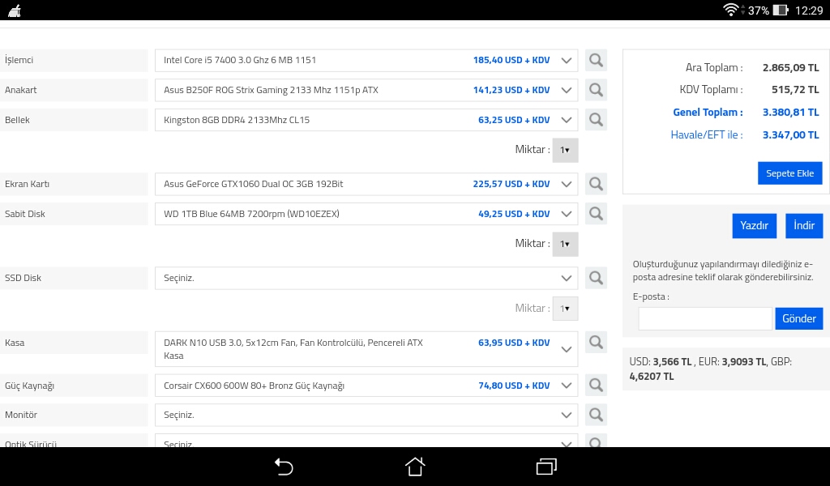The height and width of the screenshot is (486, 830).
Task: Open Güç Kaynağı dropdown with Corsair CX600
Action: pos(366,386)
